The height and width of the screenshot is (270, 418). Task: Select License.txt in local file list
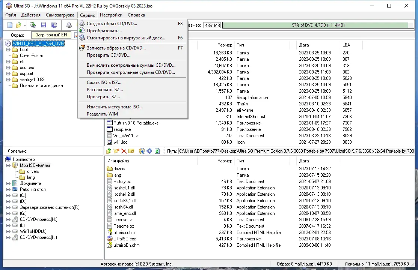(123, 220)
